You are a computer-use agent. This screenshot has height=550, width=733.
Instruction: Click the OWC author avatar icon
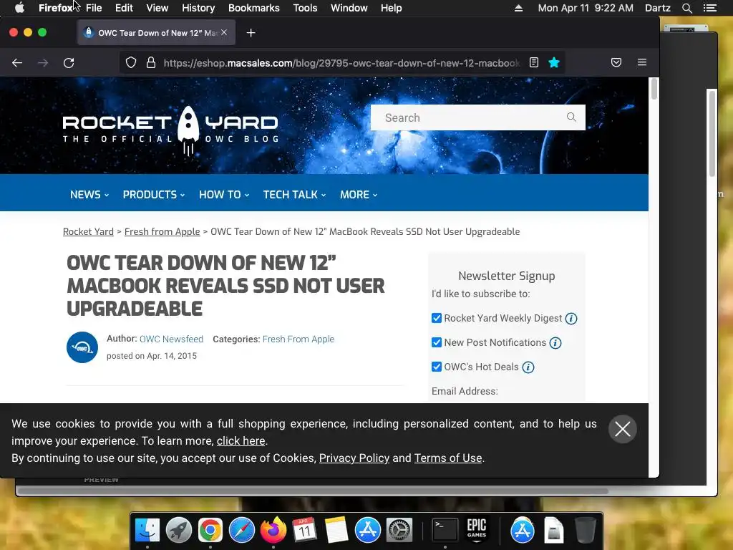[x=82, y=347]
